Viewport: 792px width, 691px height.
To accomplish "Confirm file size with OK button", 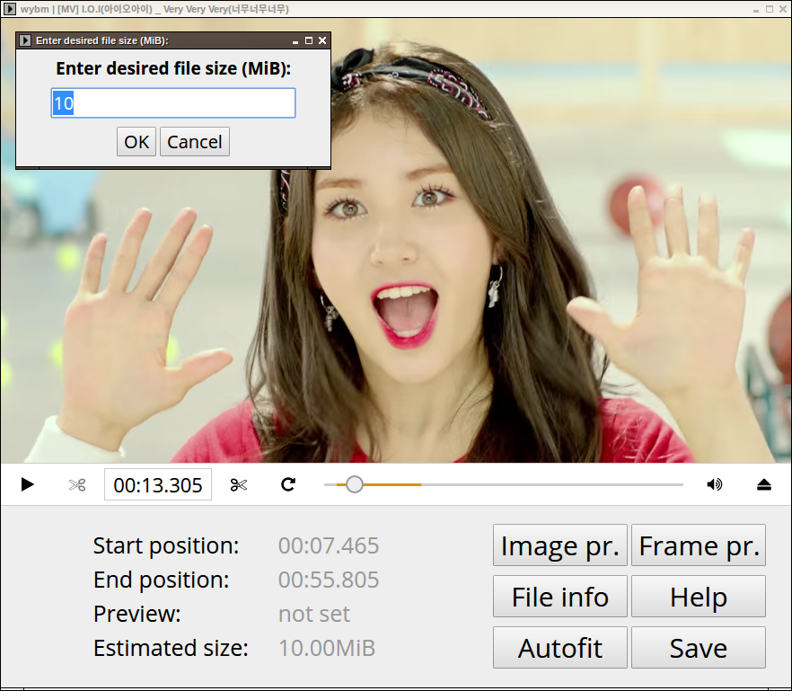I will point(136,142).
